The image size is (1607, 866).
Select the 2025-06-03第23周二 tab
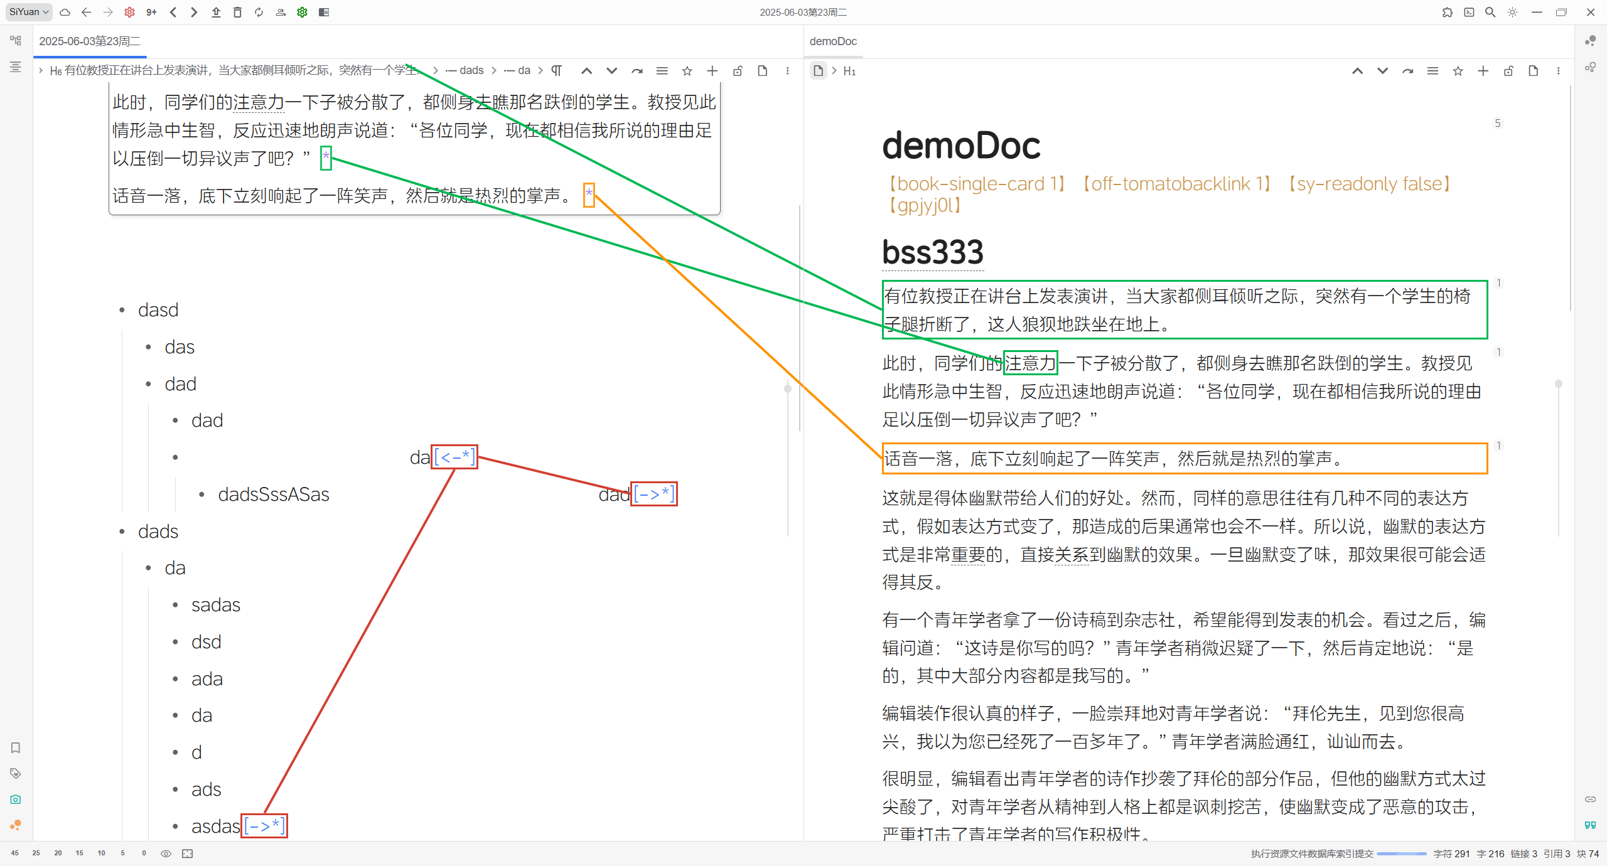point(90,41)
